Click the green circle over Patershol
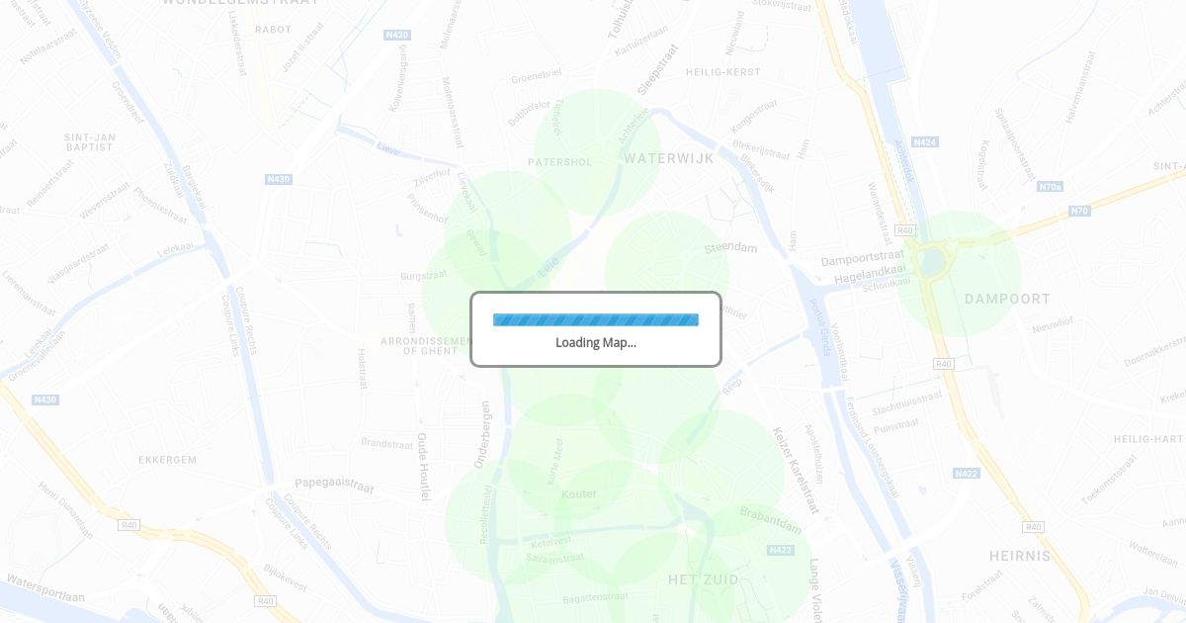The height and width of the screenshot is (623, 1186). [x=597, y=152]
